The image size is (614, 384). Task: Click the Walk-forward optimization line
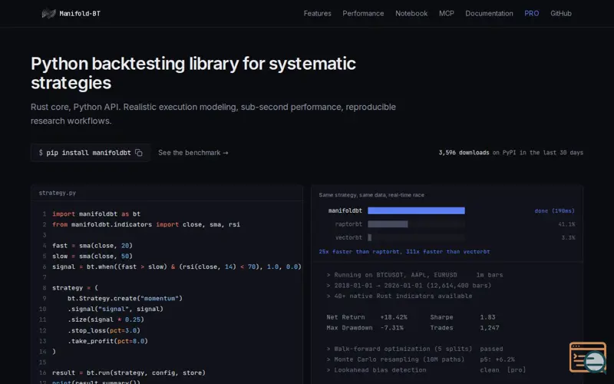click(x=414, y=349)
